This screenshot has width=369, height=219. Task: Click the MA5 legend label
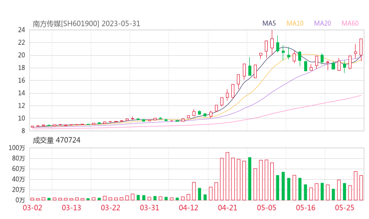tap(269, 23)
